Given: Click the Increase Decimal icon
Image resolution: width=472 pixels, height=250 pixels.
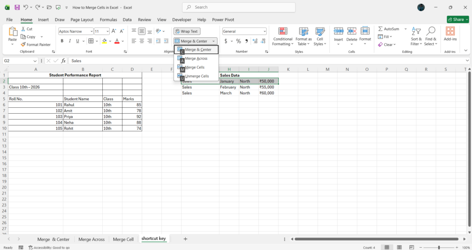Looking at the screenshot, I should (x=255, y=41).
